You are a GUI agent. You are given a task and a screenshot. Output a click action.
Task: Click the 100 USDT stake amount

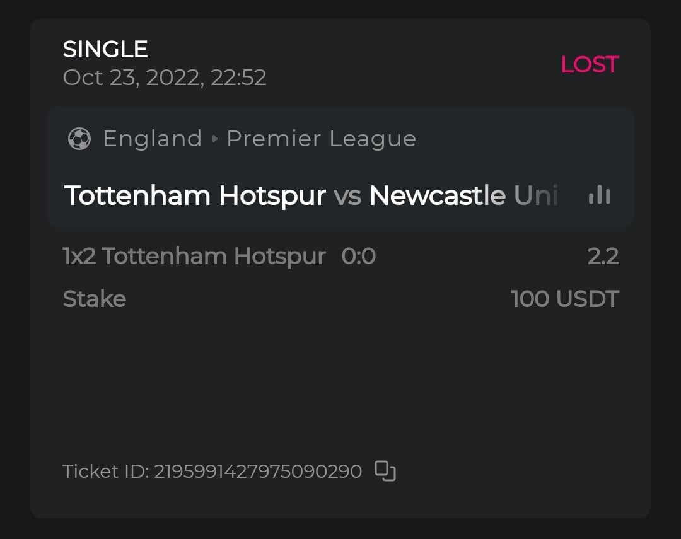pos(564,299)
